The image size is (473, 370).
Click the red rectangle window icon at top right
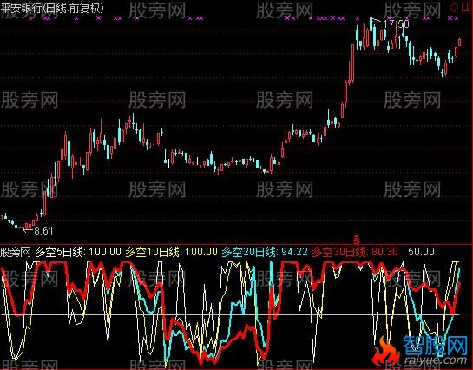(x=466, y=7)
